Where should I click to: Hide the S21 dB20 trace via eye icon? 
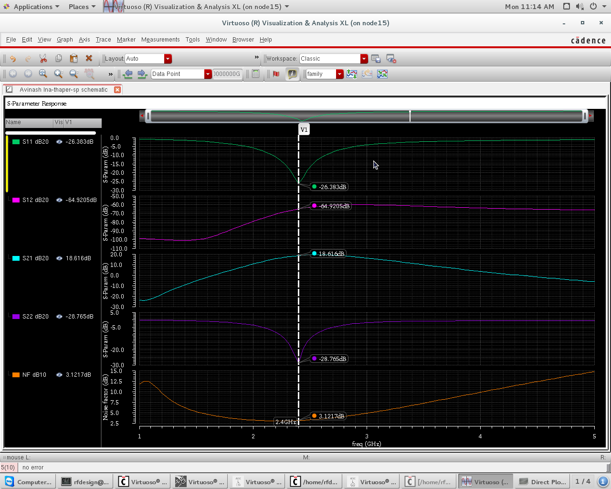(59, 258)
